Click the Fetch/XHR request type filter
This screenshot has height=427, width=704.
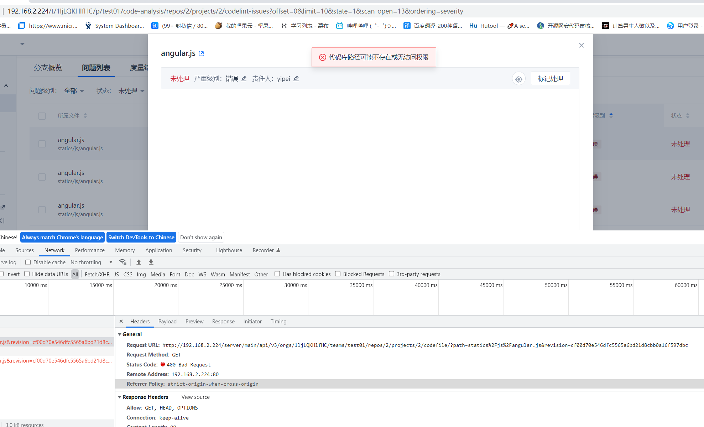pos(97,274)
